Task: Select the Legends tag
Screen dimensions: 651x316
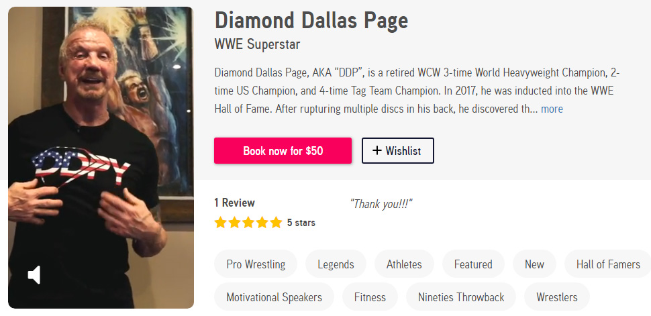Action: click(x=336, y=264)
